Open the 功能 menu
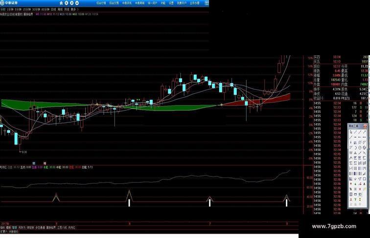 coord(163,3)
